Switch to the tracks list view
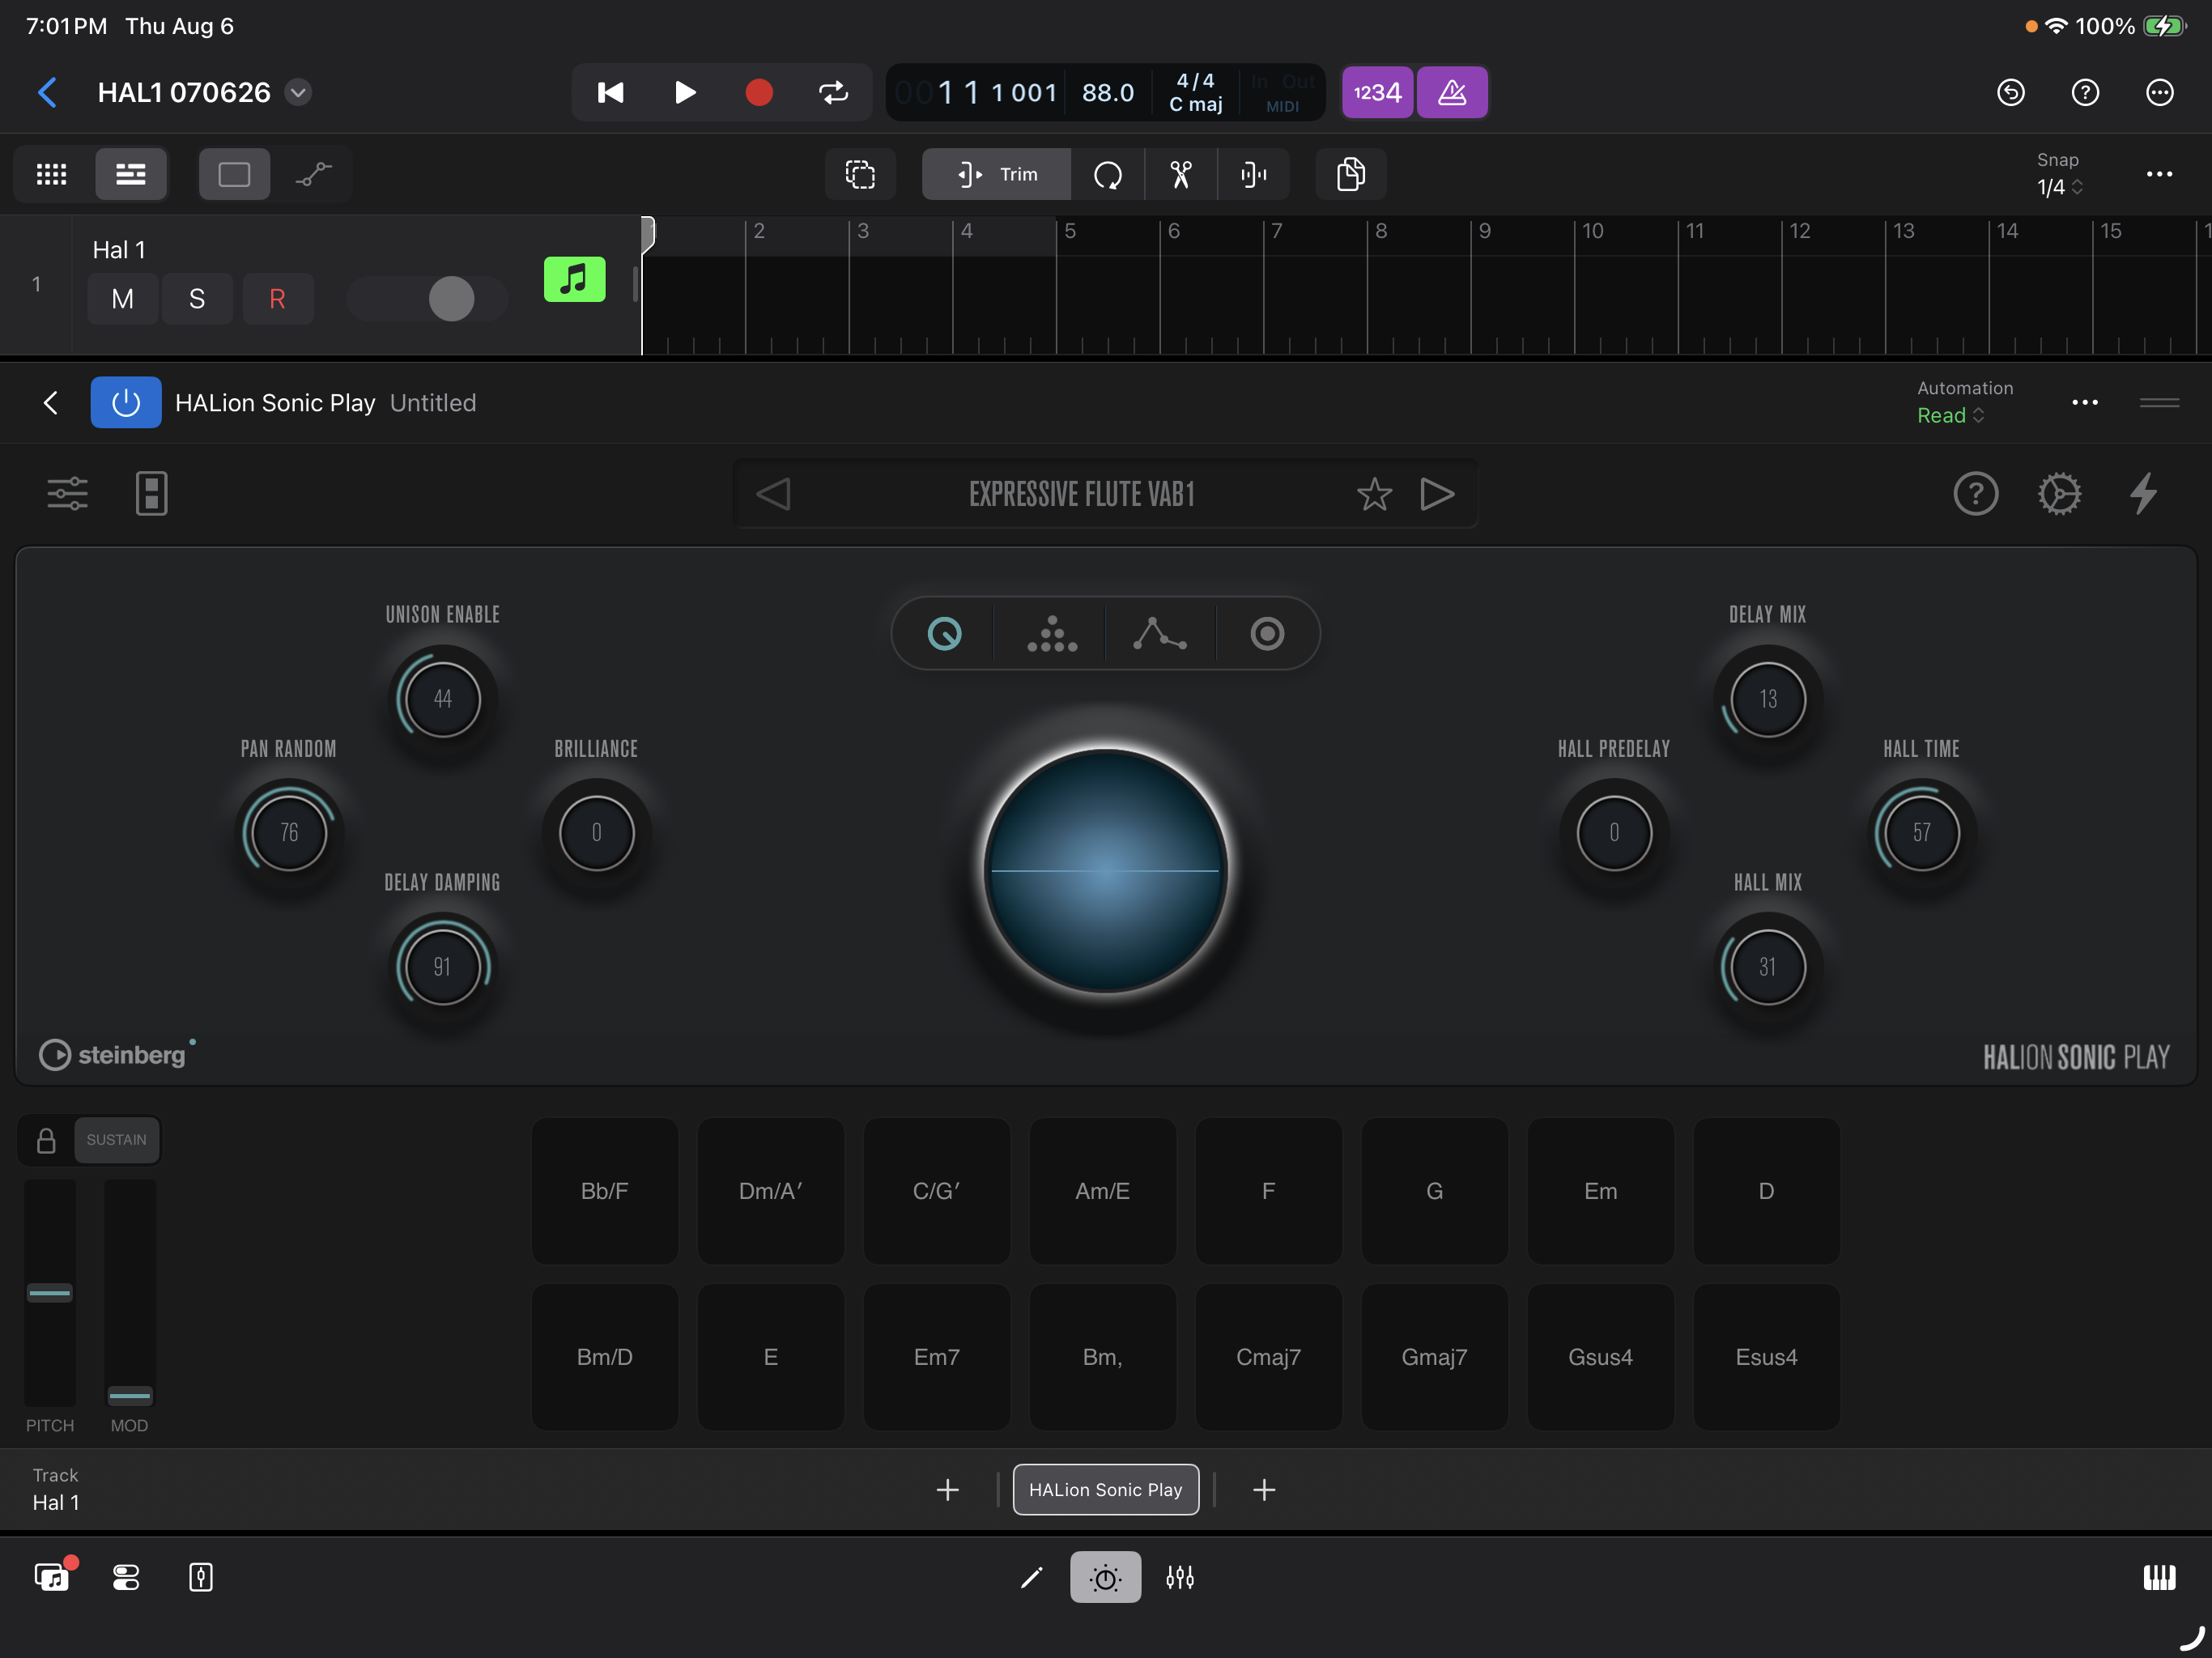This screenshot has width=2212, height=1658. pyautogui.click(x=131, y=174)
